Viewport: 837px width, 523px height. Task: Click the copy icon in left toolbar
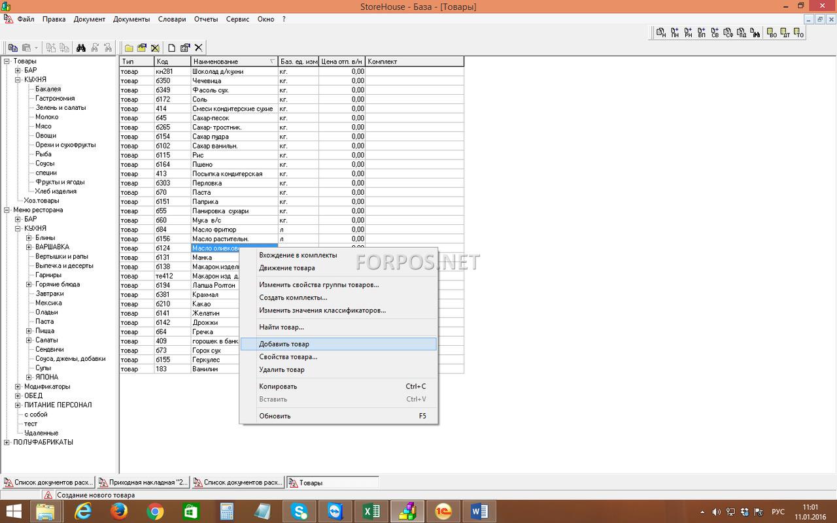coord(12,48)
